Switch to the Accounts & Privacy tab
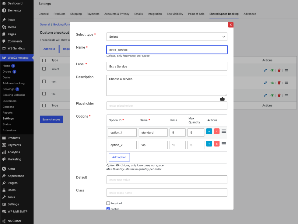The image size is (298, 224). (117, 14)
